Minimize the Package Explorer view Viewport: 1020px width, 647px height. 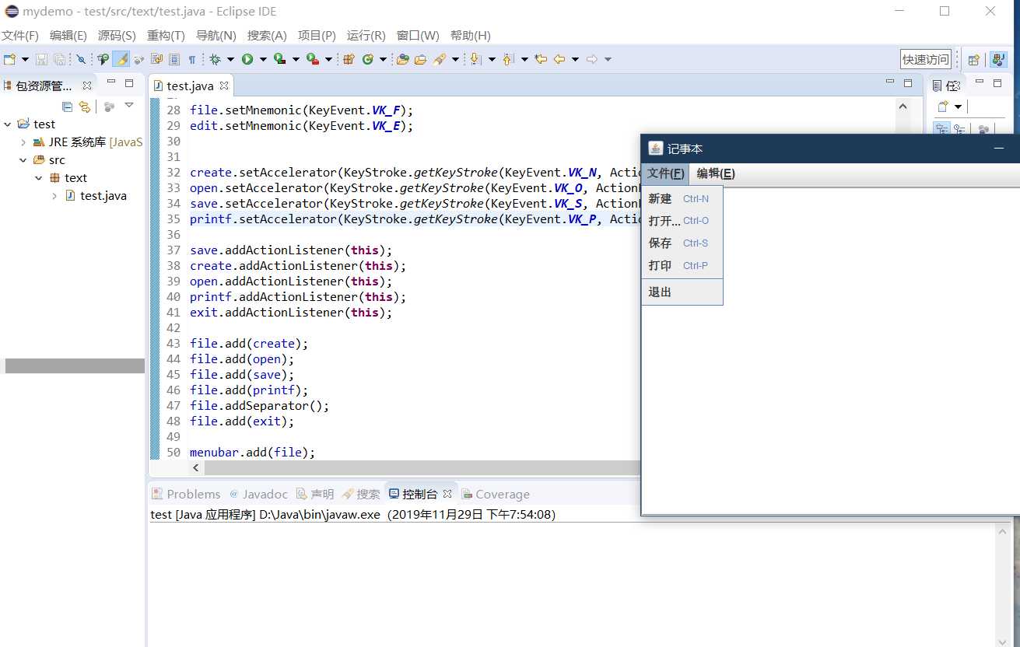(x=111, y=82)
